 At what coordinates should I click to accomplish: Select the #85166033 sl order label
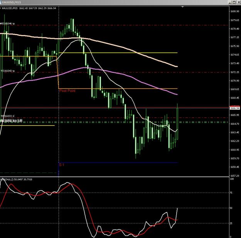(8, 116)
